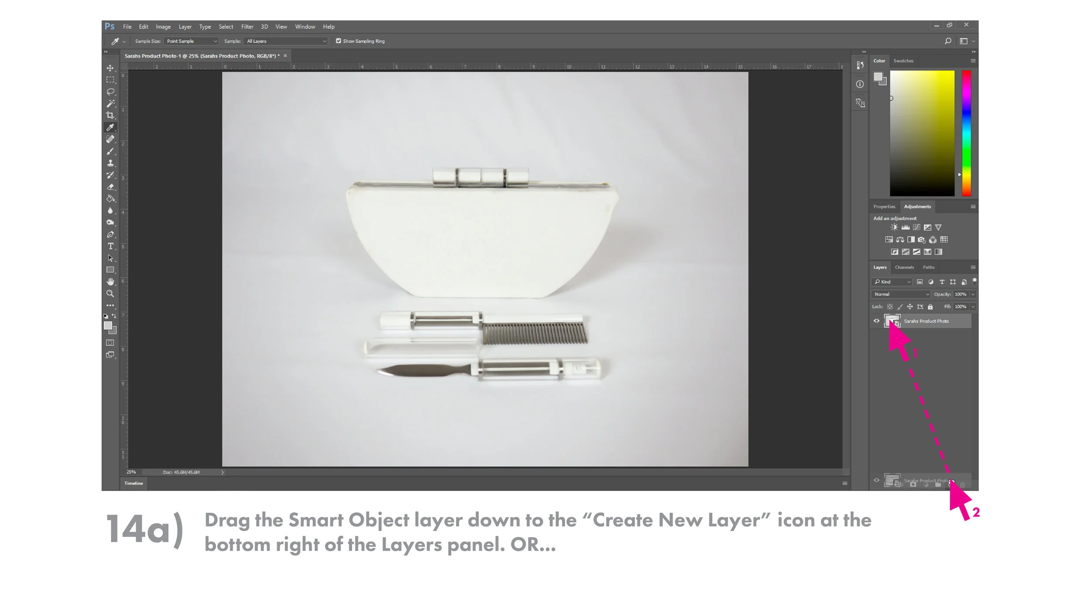Select the Clone Stamp tool
1090x613 pixels.
[x=110, y=163]
